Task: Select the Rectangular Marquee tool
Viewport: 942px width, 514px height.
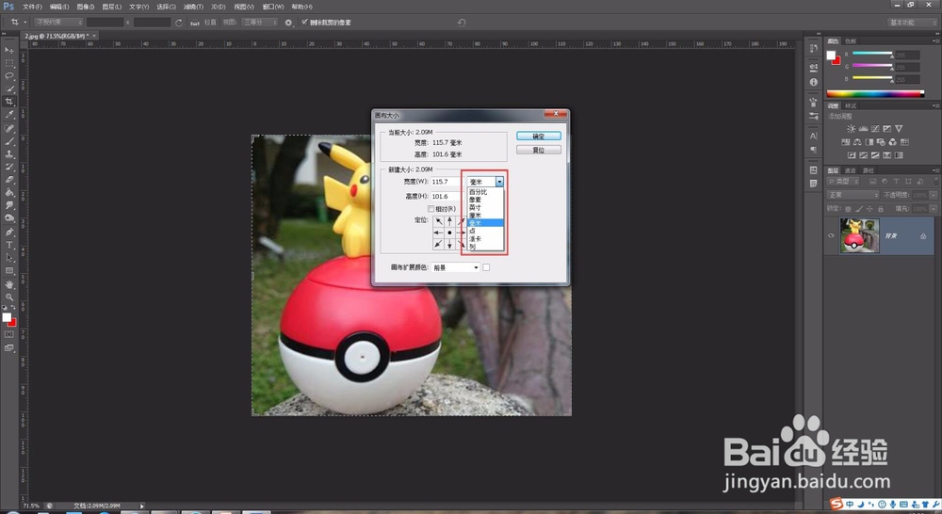Action: [9, 63]
